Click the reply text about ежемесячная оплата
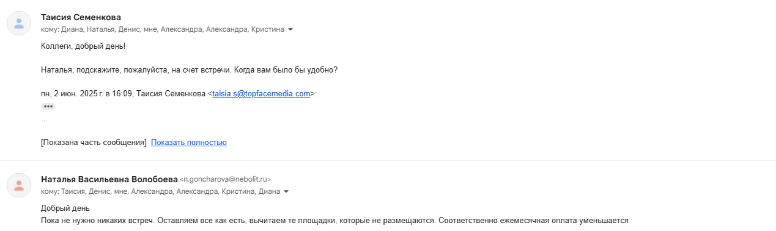776x231 pixels. click(334, 221)
